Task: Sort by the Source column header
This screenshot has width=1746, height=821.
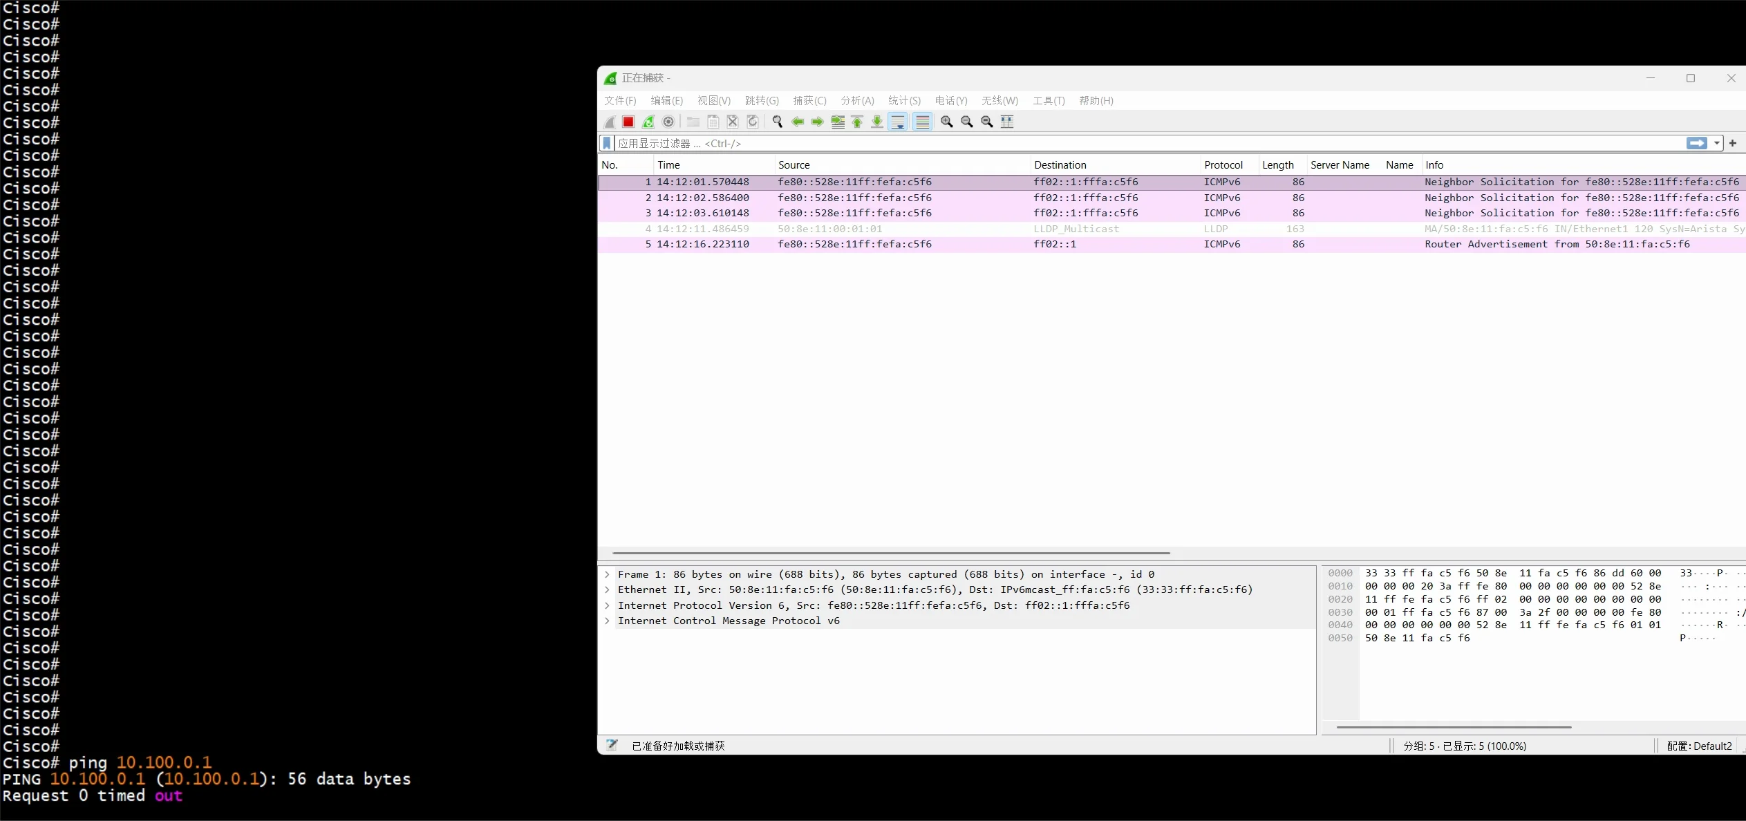Action: tap(902, 165)
